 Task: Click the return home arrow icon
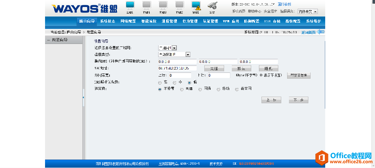[x=320, y=32]
